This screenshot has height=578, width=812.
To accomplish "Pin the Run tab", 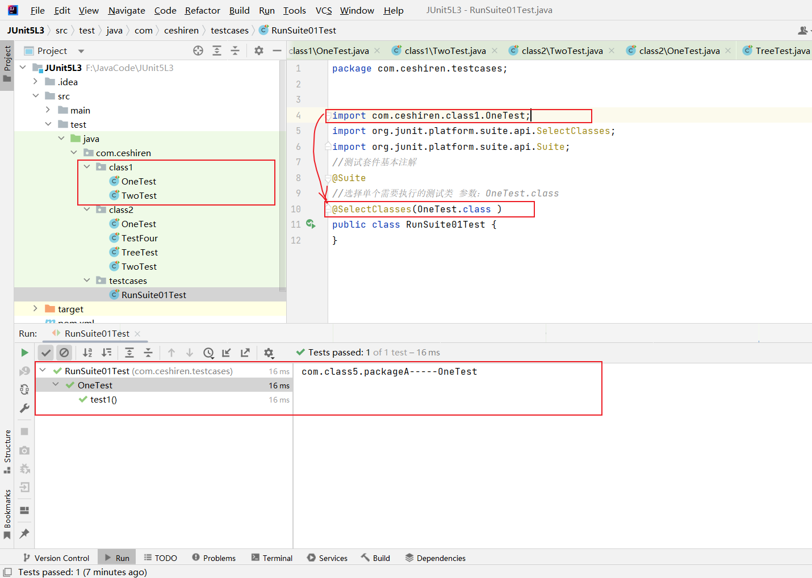I will click(x=24, y=534).
